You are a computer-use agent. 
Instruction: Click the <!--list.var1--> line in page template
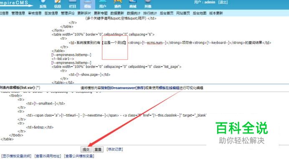click(x=63, y=59)
